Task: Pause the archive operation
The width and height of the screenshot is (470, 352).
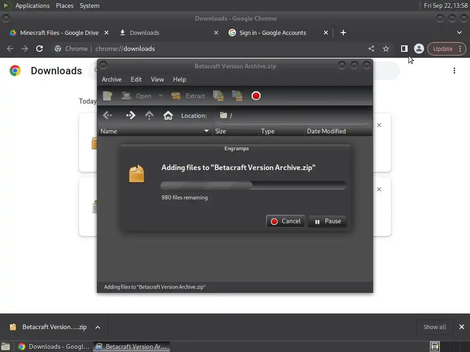Action: pyautogui.click(x=327, y=221)
